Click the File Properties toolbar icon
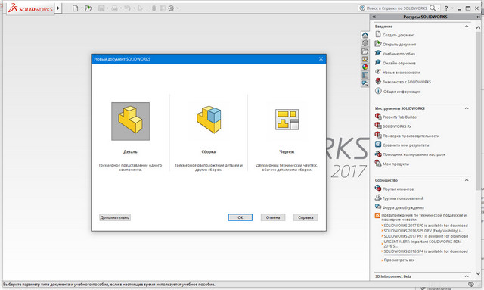The image size is (484, 290). [x=163, y=8]
